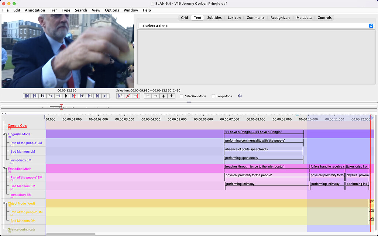Open the Annotation menu

[x=35, y=10]
